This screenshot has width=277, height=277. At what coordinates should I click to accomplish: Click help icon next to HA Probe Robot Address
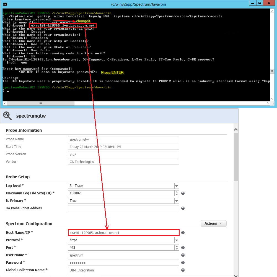[x=183, y=208]
